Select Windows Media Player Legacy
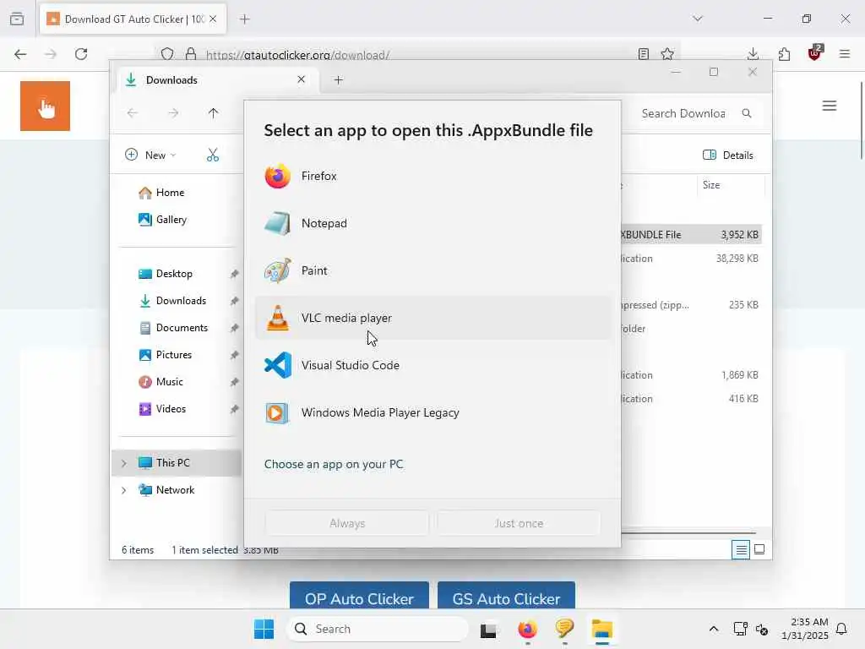Viewport: 865px width, 649px height. coord(433,412)
